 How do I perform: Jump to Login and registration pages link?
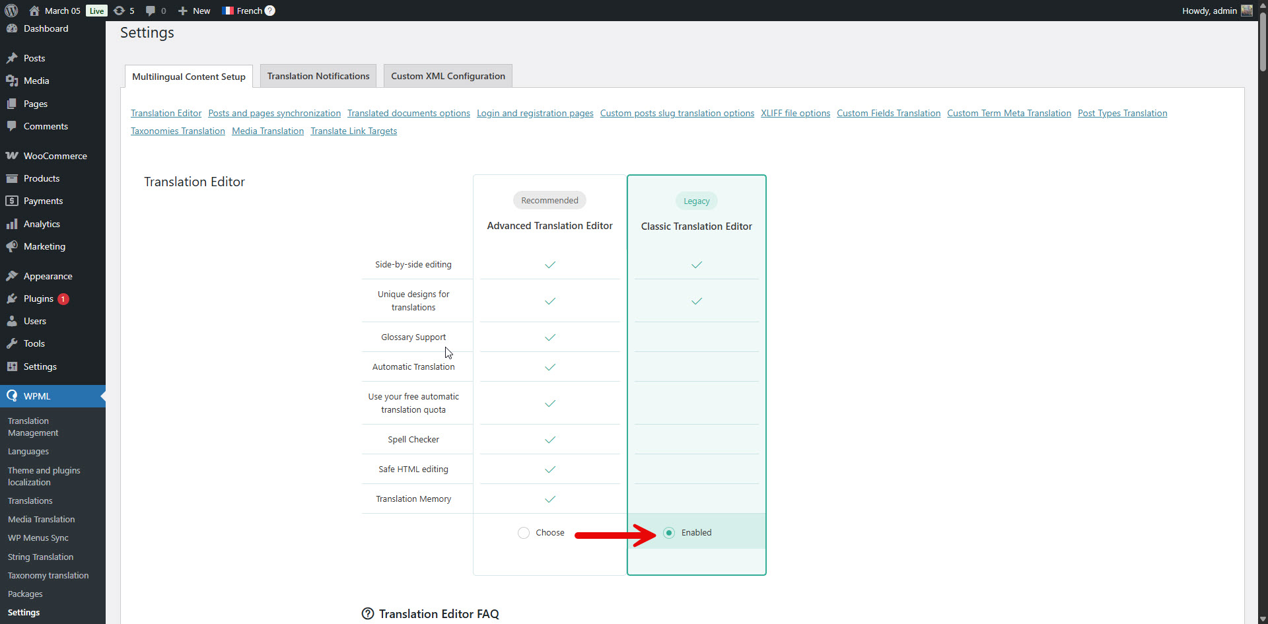(x=535, y=114)
